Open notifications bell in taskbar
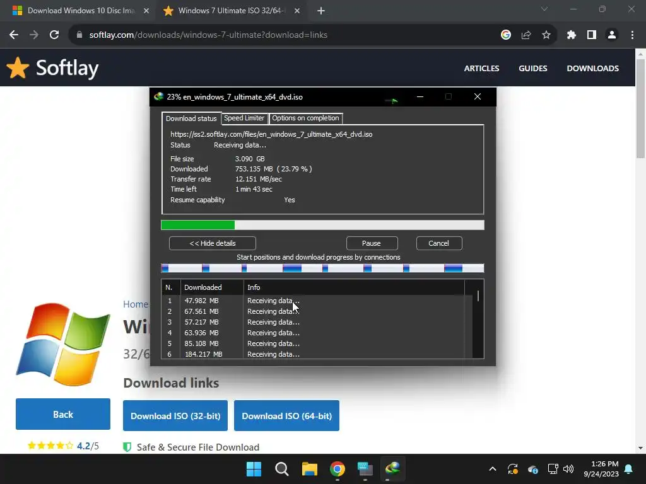The image size is (646, 484). pyautogui.click(x=629, y=469)
